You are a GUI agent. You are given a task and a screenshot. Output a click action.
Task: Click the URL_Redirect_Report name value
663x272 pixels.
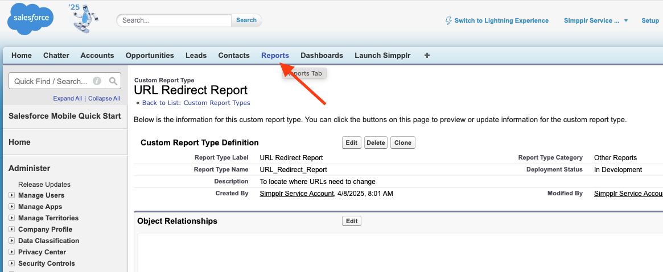[x=294, y=170]
